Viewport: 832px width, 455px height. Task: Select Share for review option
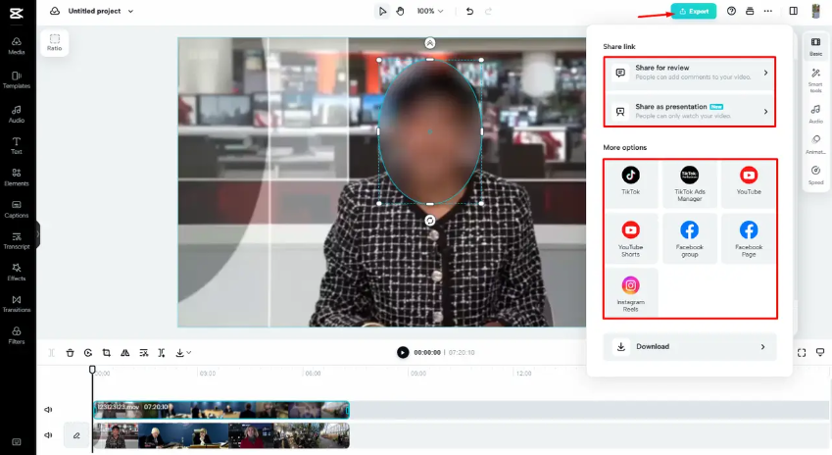[x=690, y=73]
